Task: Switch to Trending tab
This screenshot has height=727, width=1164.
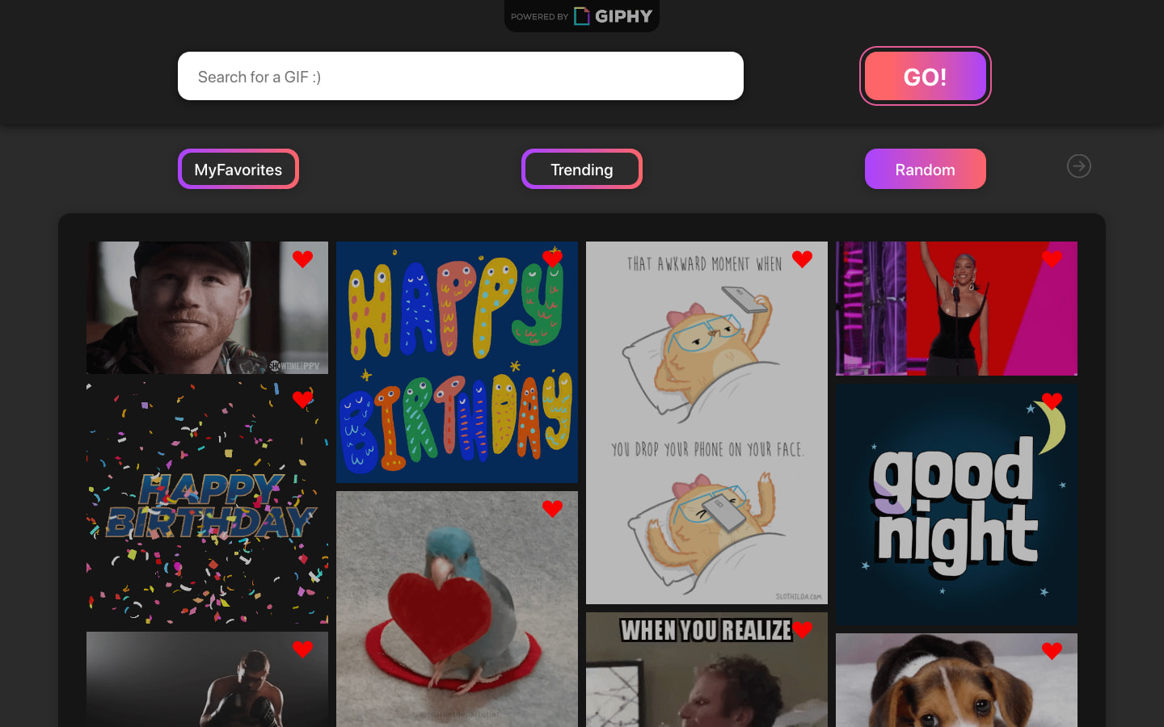Action: [x=582, y=170]
